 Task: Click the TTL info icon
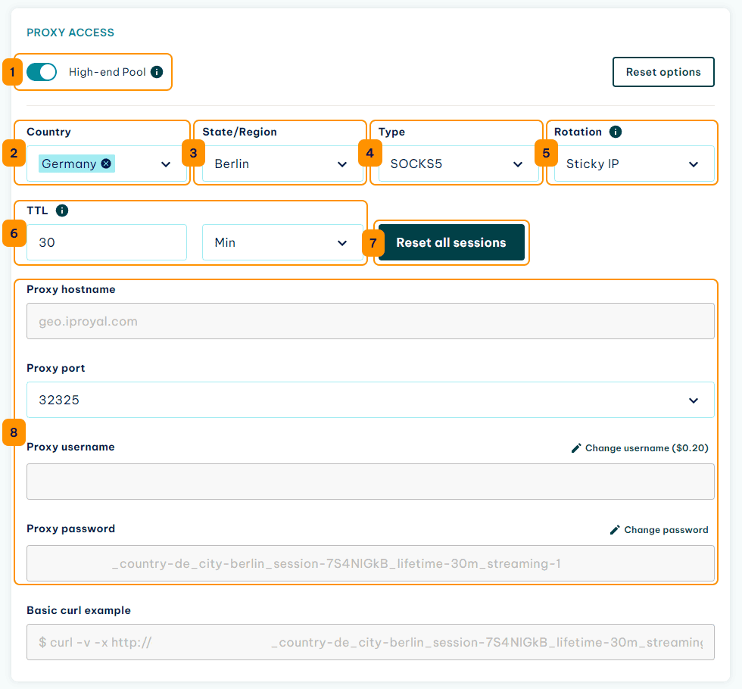point(62,210)
